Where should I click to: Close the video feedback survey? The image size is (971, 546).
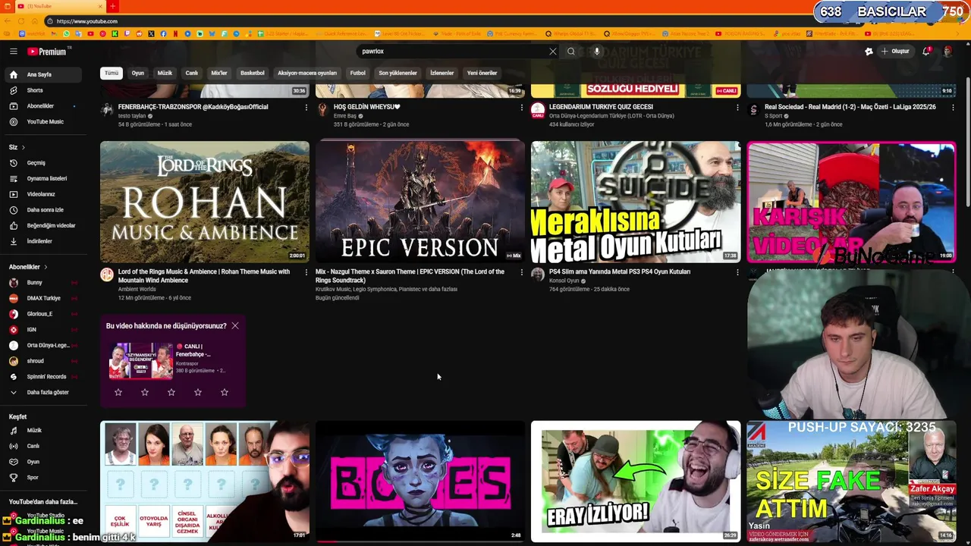pos(235,326)
